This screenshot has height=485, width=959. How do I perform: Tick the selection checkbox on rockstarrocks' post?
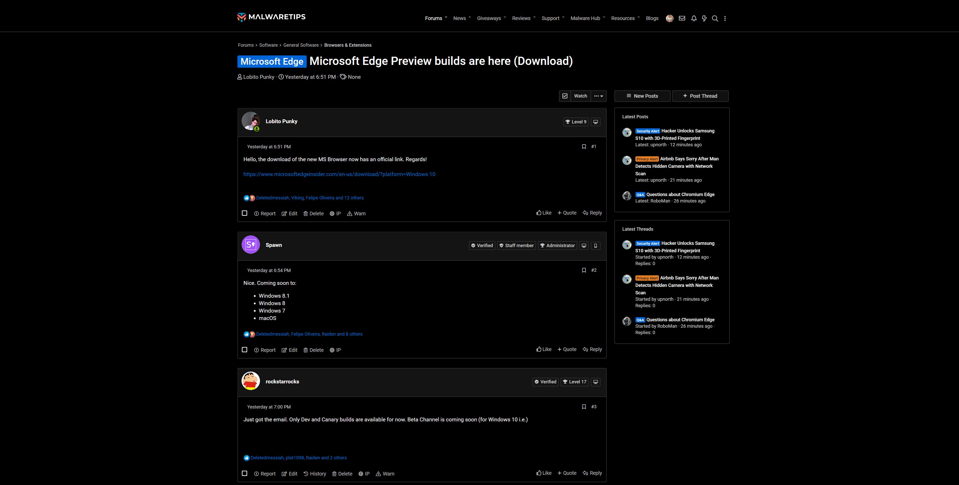pos(245,473)
